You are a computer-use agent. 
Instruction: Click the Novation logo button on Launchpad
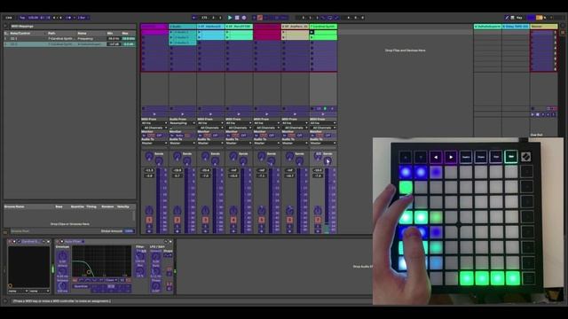point(526,157)
